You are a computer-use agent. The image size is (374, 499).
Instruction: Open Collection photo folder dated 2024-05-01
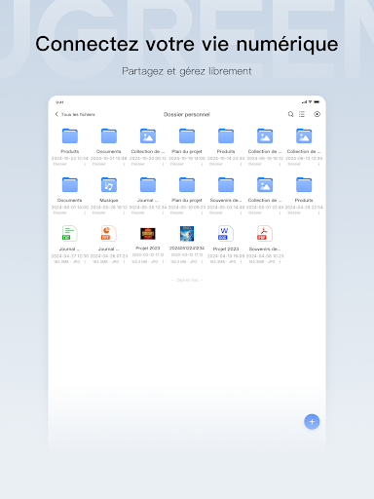(x=265, y=185)
